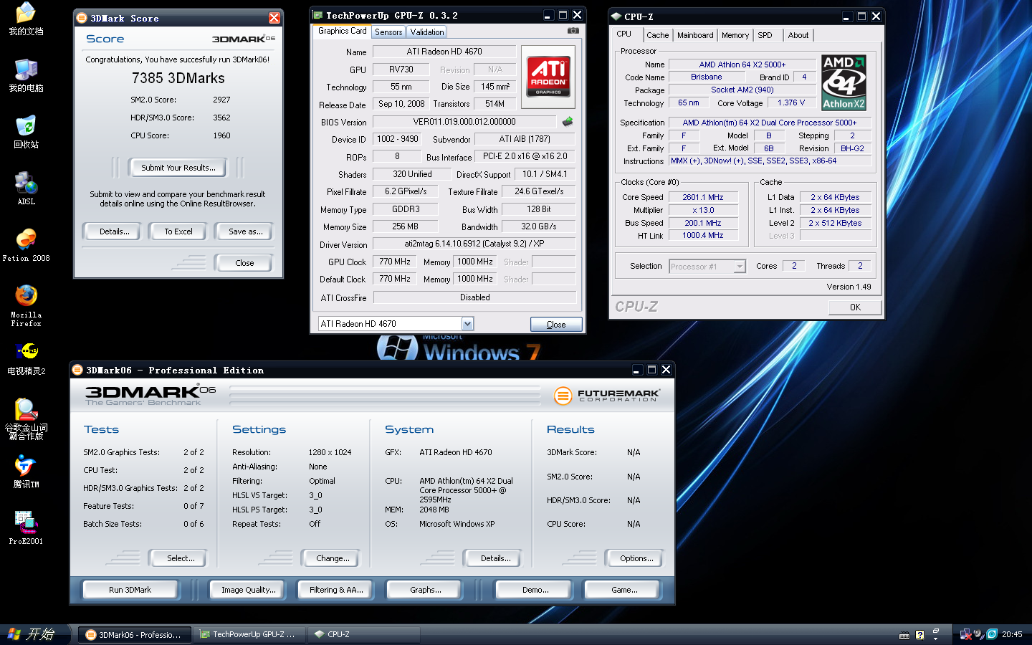The height and width of the screenshot is (645, 1032).
Task: Launch Fetion 2008 from desktop
Action: coord(26,245)
